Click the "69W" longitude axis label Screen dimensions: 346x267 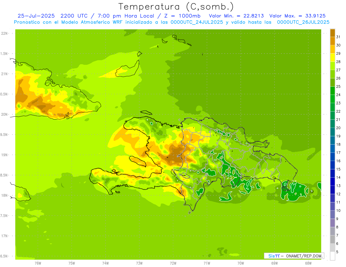(274, 263)
